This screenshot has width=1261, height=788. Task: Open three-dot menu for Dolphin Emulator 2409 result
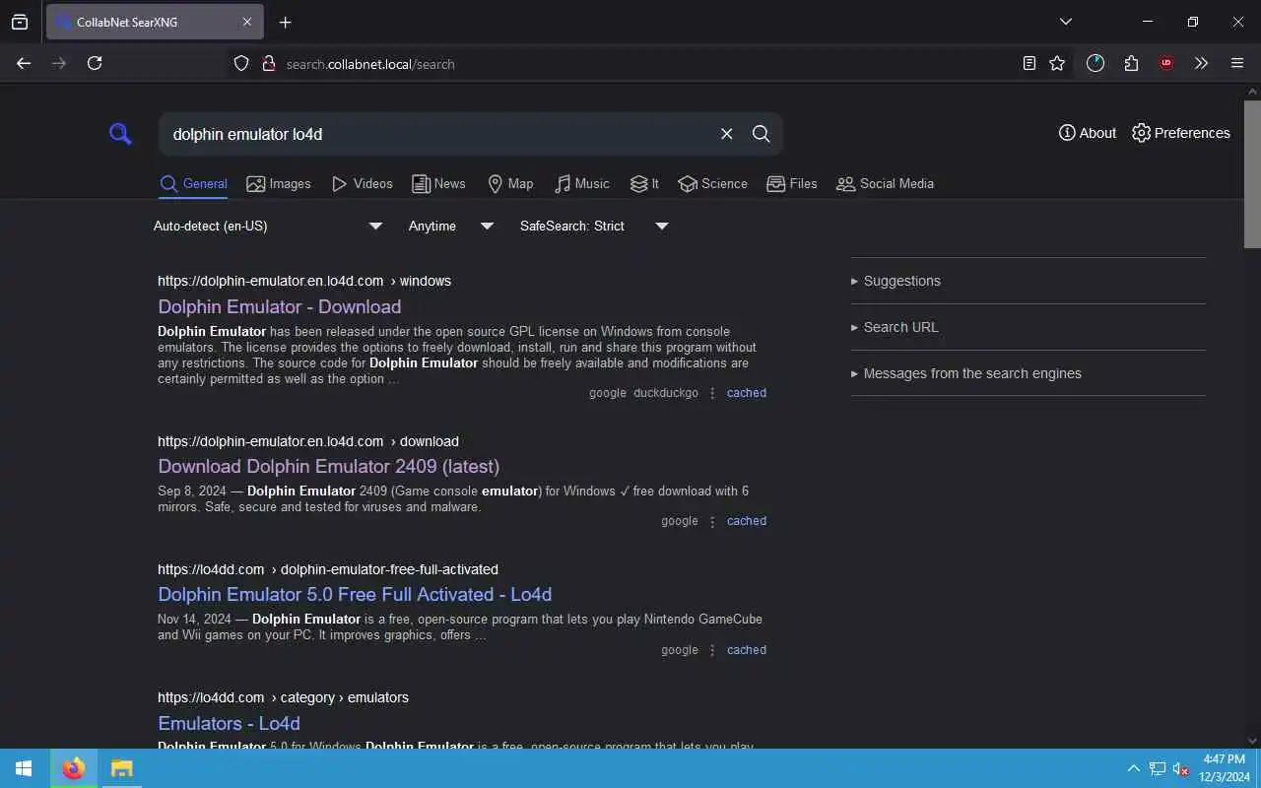click(x=712, y=521)
